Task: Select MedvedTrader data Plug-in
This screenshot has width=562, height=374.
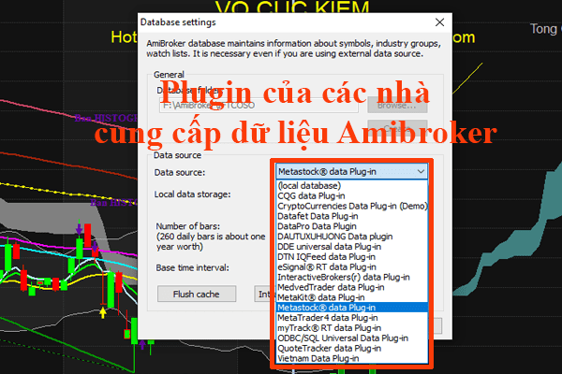Action: (x=351, y=287)
